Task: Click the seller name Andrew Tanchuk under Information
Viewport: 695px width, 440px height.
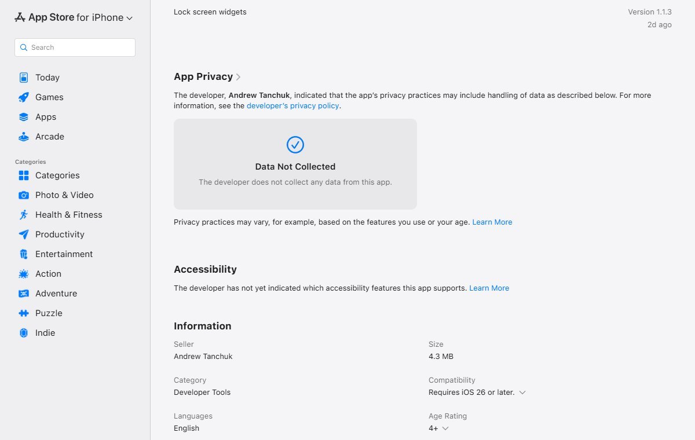Action: 203,357
